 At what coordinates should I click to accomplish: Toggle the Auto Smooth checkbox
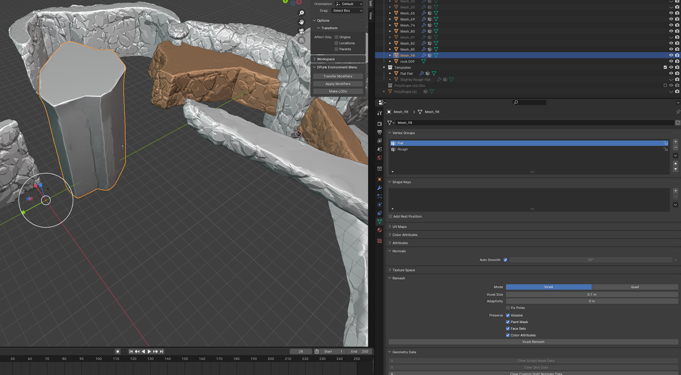click(x=505, y=260)
